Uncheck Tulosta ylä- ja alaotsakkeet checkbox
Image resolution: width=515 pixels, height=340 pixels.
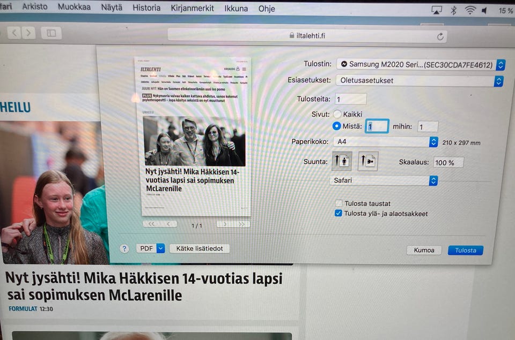(339, 214)
